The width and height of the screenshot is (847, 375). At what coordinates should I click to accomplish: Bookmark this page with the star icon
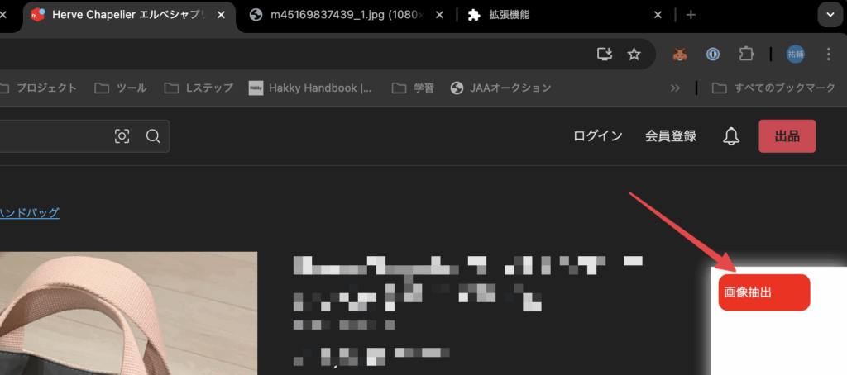634,55
